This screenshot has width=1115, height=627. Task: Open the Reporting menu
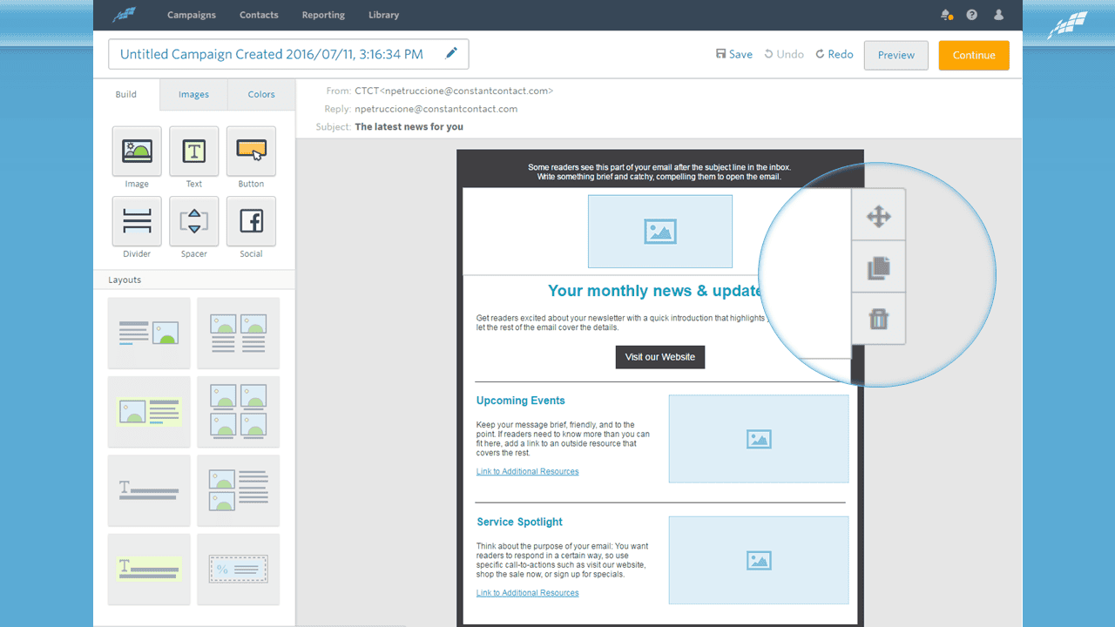pyautogui.click(x=323, y=15)
